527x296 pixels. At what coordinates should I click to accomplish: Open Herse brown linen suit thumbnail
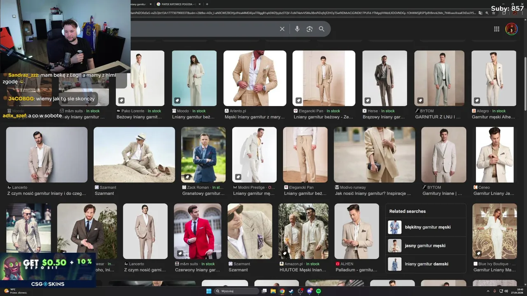(385, 78)
